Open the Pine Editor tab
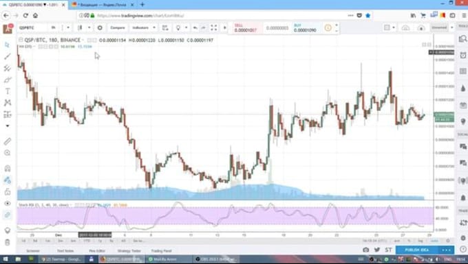 pos(97,251)
